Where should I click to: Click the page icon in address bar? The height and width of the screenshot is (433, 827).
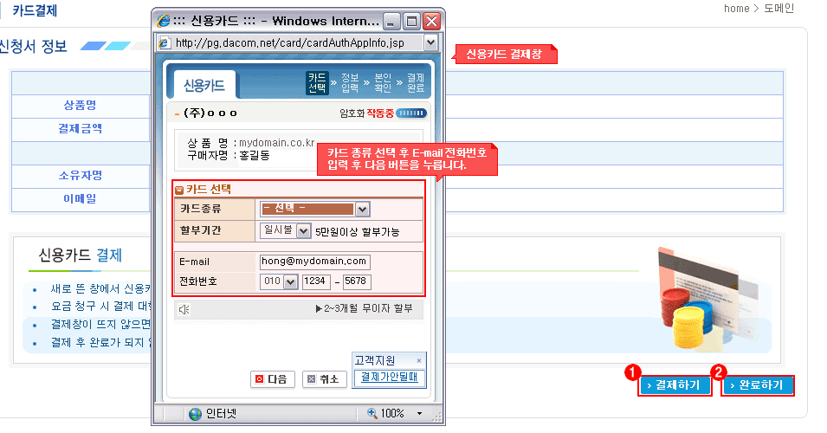pos(165,42)
